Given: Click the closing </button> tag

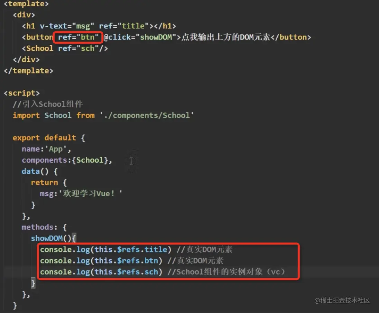Looking at the screenshot, I should [291, 37].
